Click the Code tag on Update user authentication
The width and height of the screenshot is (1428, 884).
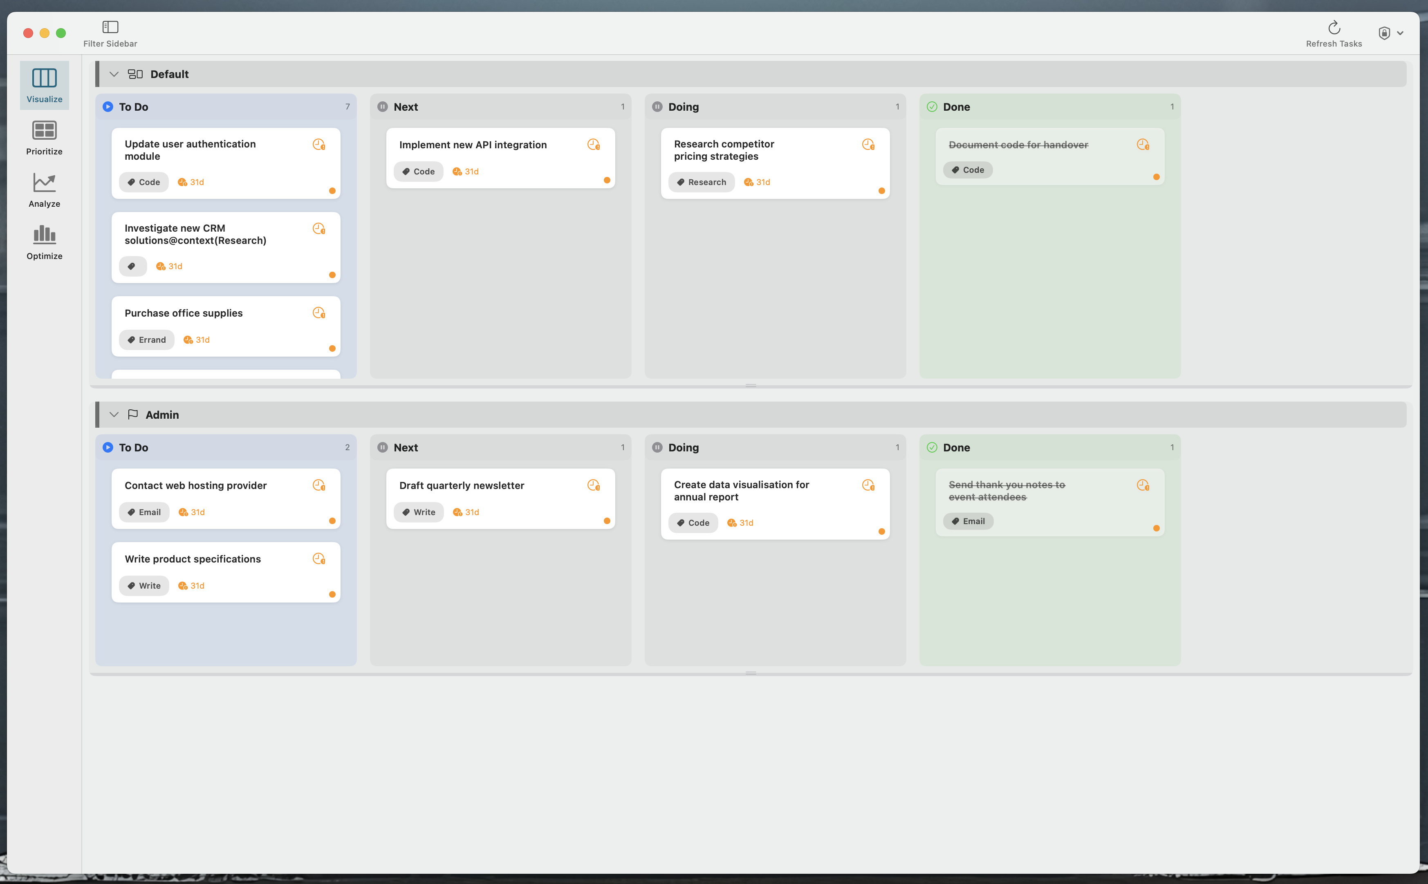coord(144,182)
